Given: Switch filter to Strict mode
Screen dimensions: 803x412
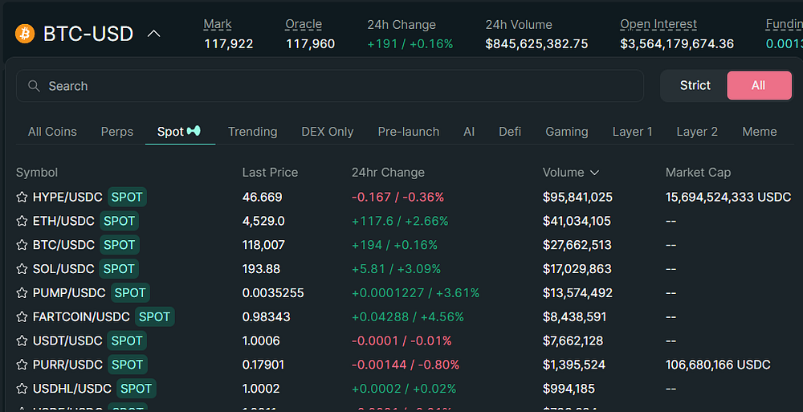Looking at the screenshot, I should [695, 86].
